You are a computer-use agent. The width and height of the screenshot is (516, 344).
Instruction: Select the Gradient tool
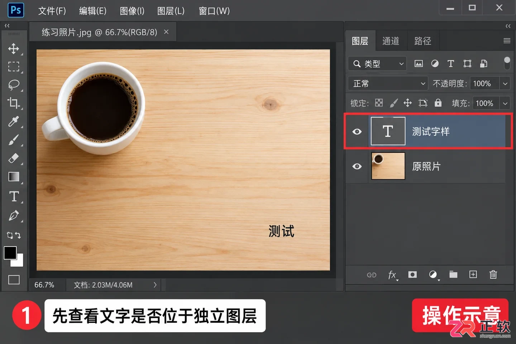pyautogui.click(x=14, y=177)
